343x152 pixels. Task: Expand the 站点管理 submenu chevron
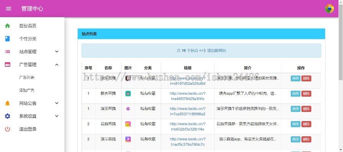(57, 52)
